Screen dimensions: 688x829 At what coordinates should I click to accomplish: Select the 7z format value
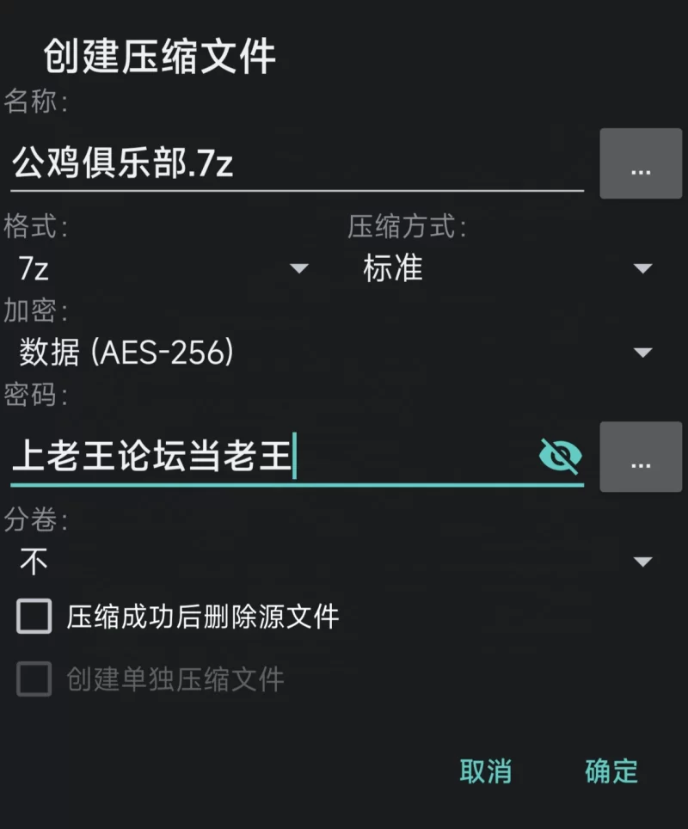click(x=34, y=268)
